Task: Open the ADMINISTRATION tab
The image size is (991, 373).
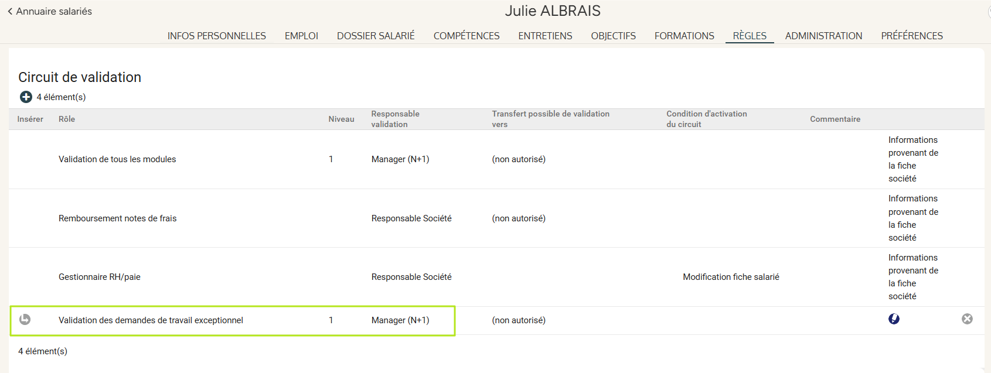Action: [x=823, y=36]
